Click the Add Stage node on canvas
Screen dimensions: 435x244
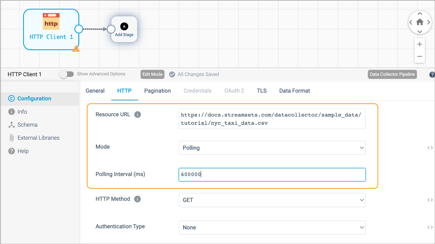tap(124, 29)
